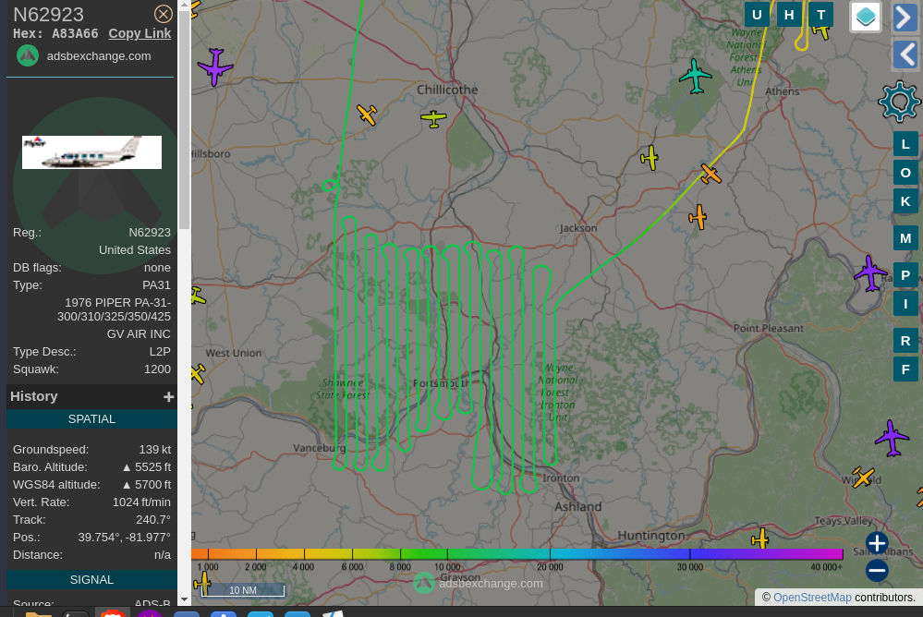Viewport: 923px width, 617px height.
Task: Toggle the H map button
Action: point(789,15)
